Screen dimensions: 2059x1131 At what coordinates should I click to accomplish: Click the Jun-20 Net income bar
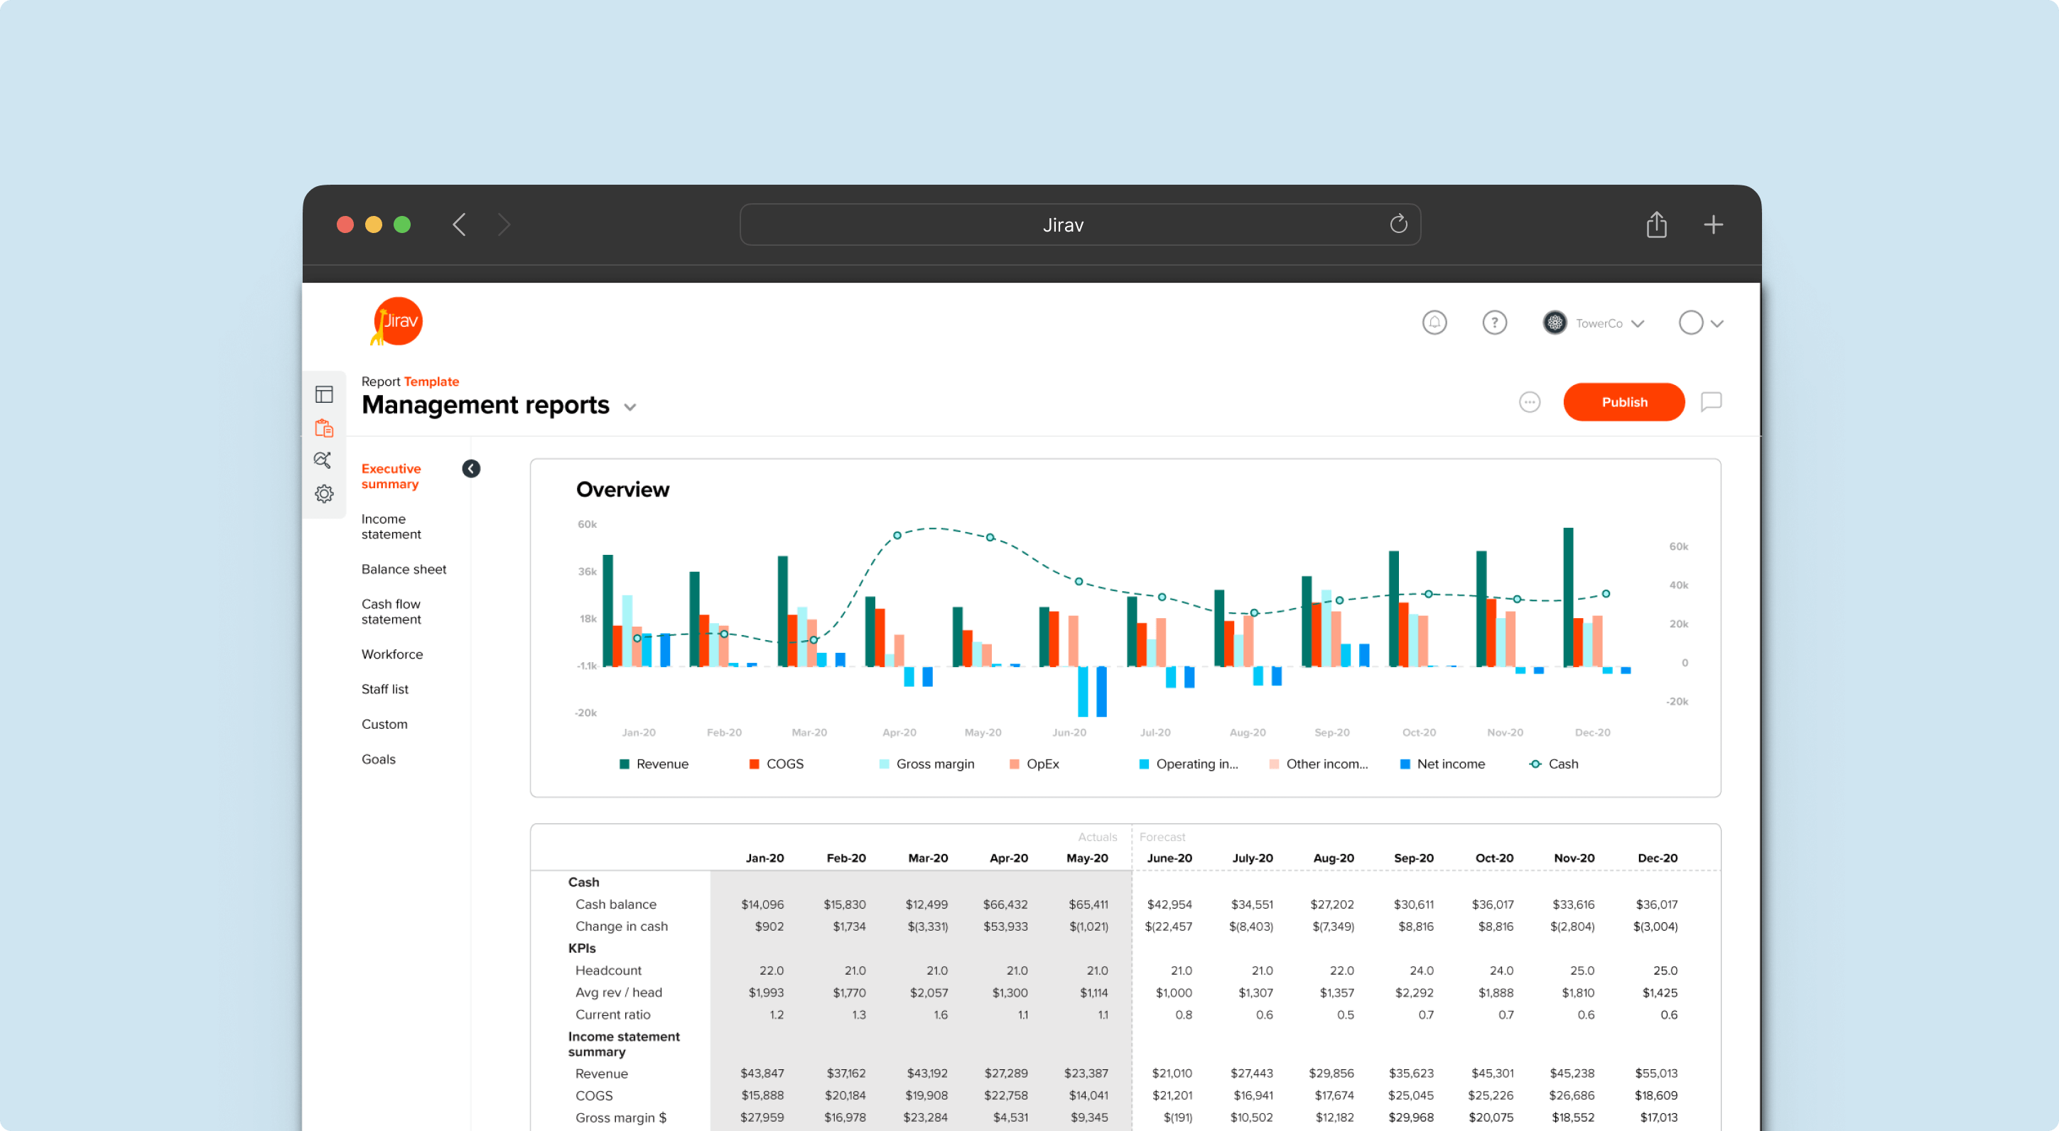pos(1101,691)
